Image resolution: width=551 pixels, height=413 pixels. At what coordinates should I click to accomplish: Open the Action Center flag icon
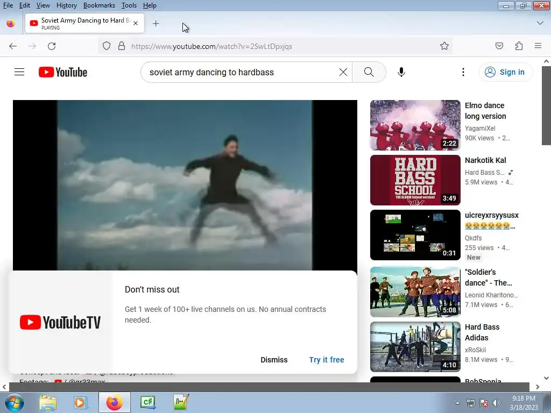click(x=484, y=403)
